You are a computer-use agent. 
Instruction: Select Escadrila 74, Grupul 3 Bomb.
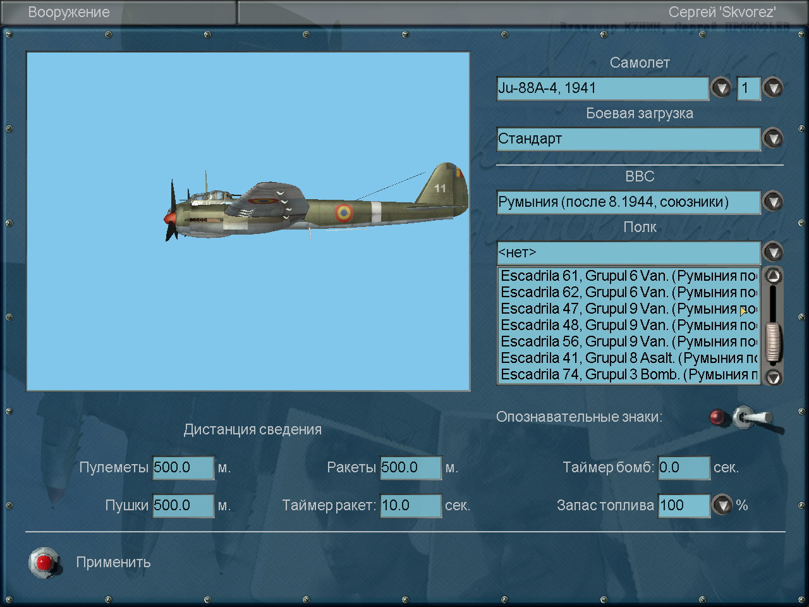coord(629,375)
